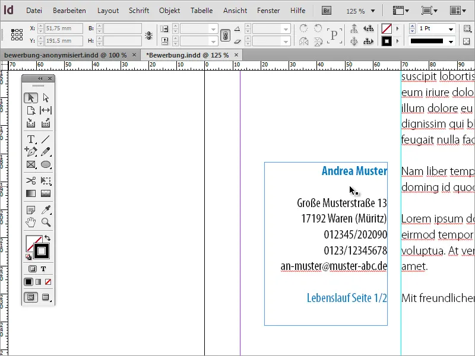475x356 pixels.
Task: Open the Tabelle menu
Action: tap(201, 11)
